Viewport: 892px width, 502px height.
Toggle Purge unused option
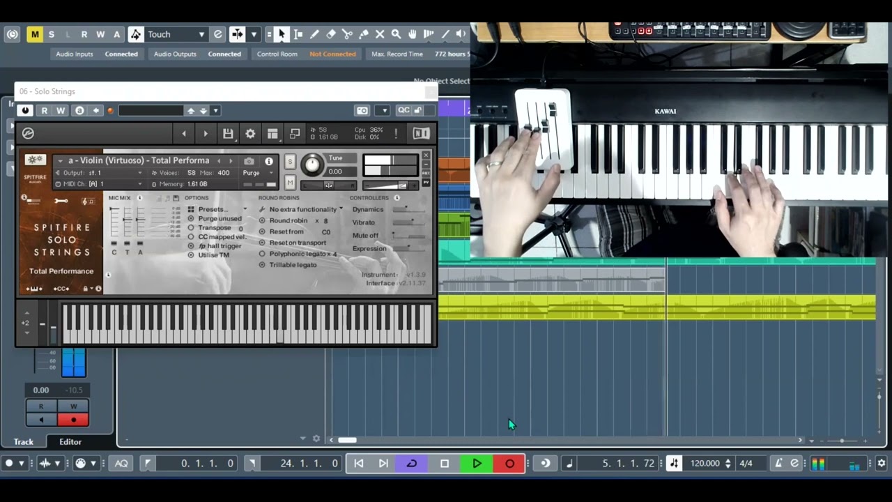pyautogui.click(x=191, y=218)
